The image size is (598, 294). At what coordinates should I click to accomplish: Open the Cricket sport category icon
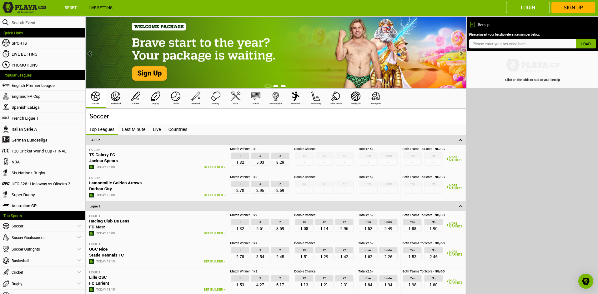click(135, 98)
